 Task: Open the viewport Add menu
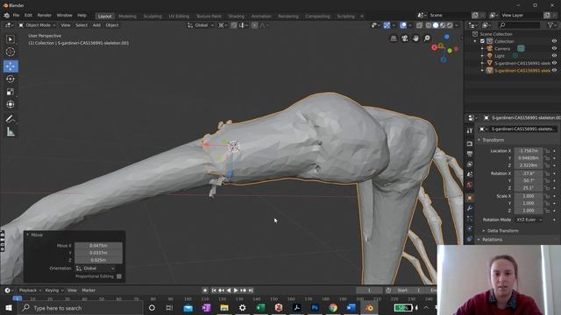[96, 25]
